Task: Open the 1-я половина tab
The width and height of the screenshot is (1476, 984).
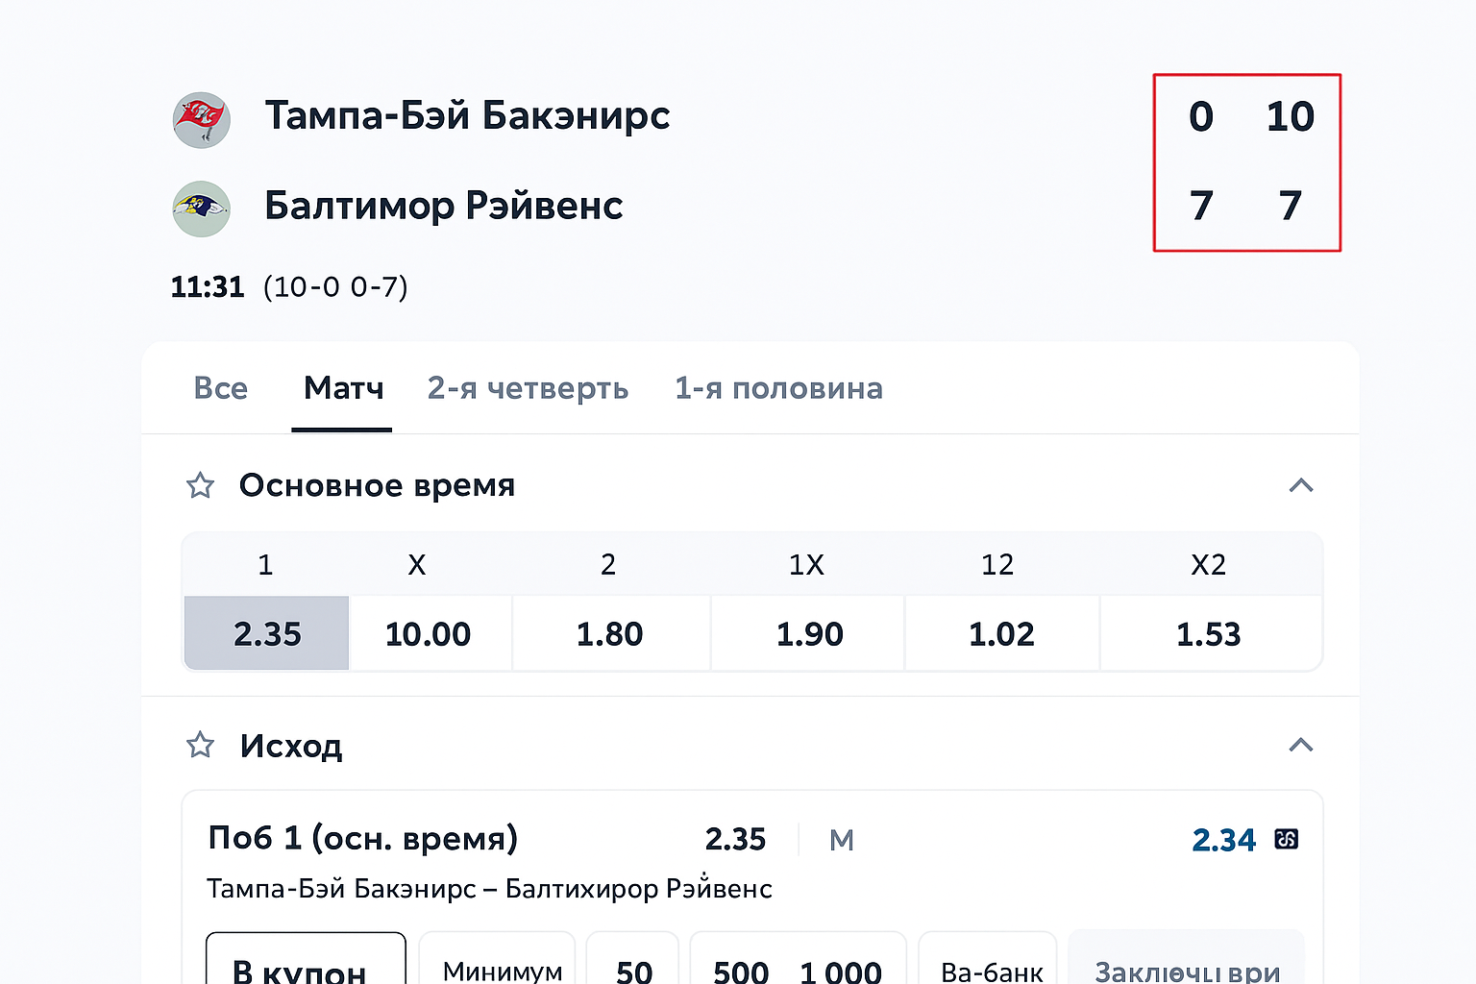Action: [x=778, y=388]
